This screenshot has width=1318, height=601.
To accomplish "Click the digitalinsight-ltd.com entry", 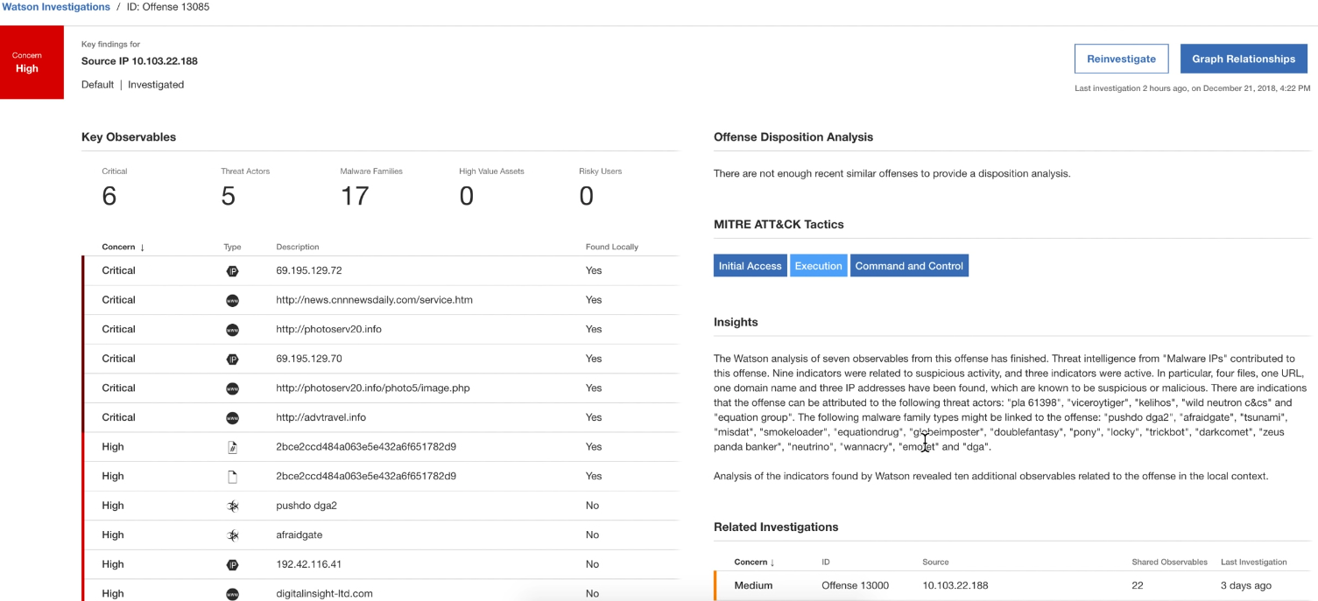I will pyautogui.click(x=324, y=593).
